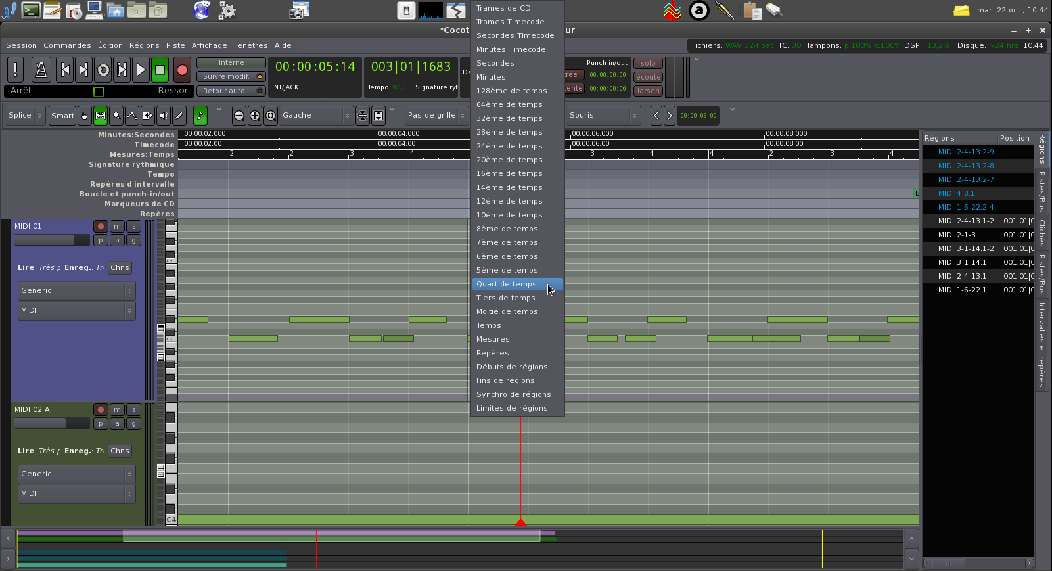Toggle the note-level MIDI edit button

(200, 116)
